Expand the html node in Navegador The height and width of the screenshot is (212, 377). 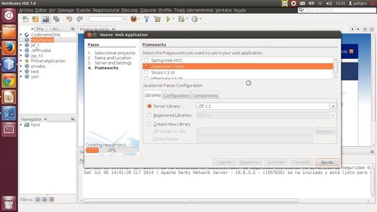pyautogui.click(x=21, y=125)
